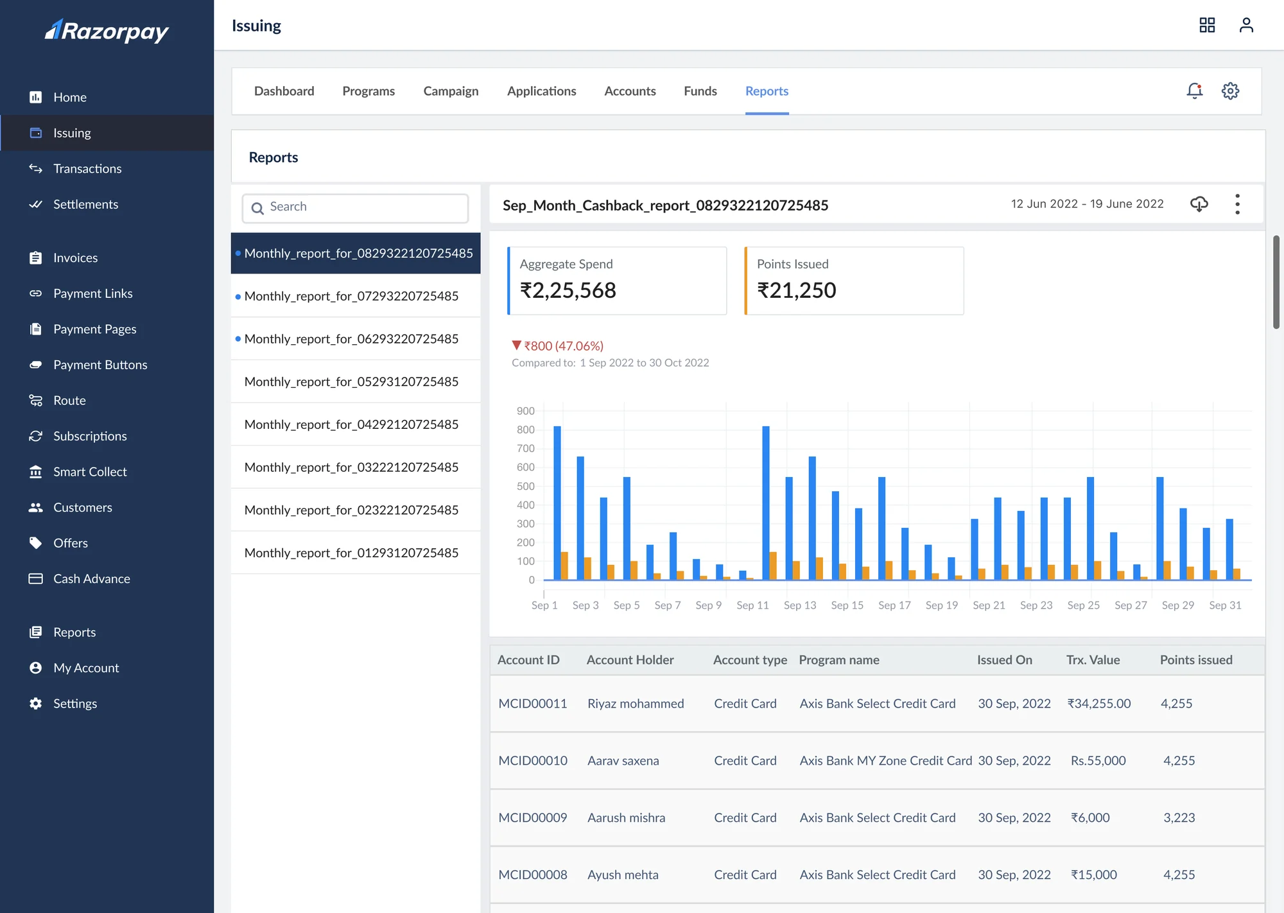Switch to the Programs tab

[x=369, y=91]
